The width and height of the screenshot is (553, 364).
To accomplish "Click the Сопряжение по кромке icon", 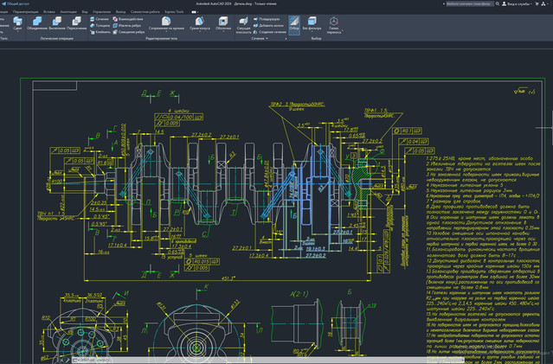I will click(x=166, y=24).
